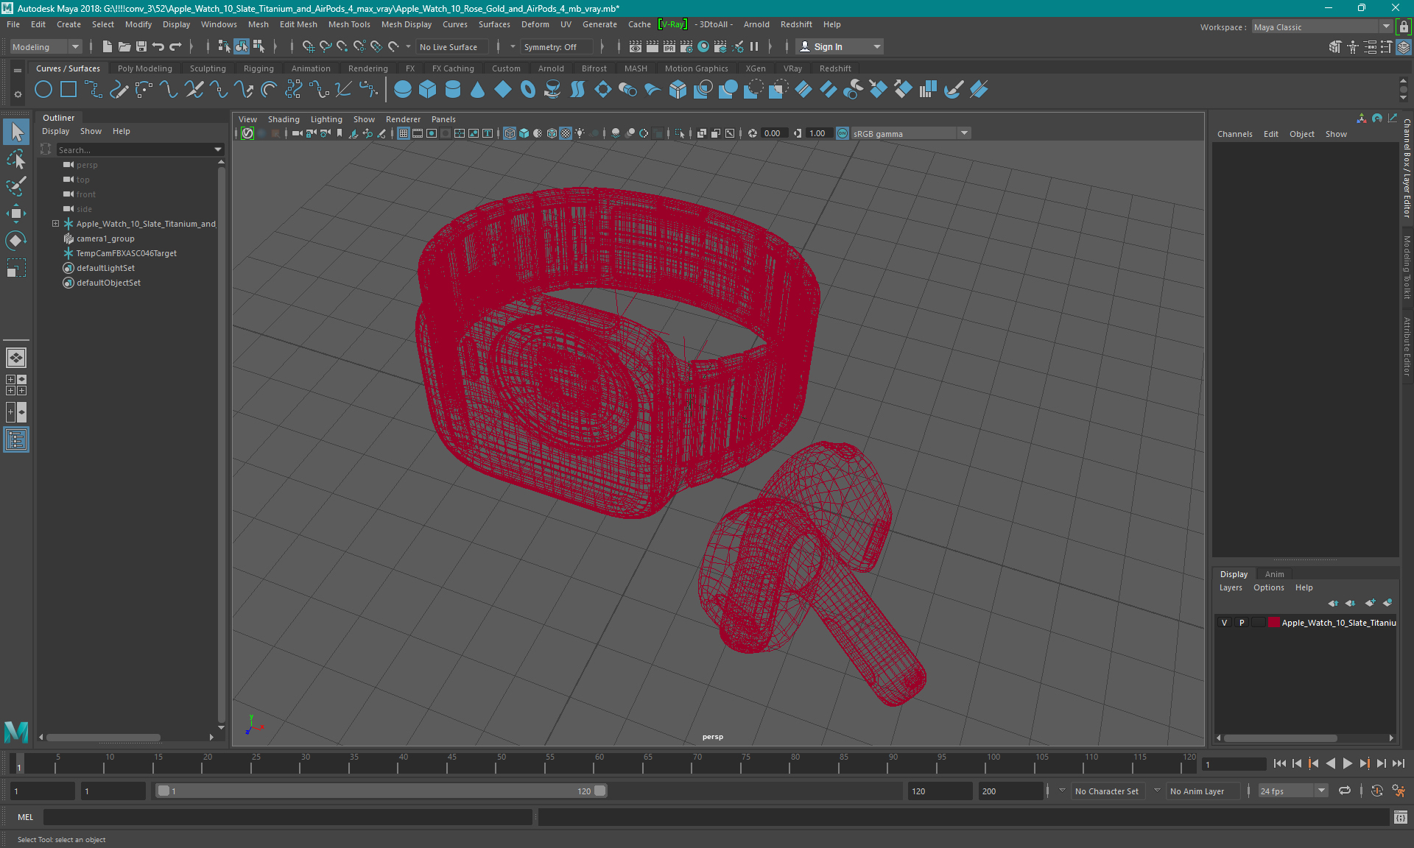
Task: Open the Deform menu
Action: pyautogui.click(x=535, y=24)
